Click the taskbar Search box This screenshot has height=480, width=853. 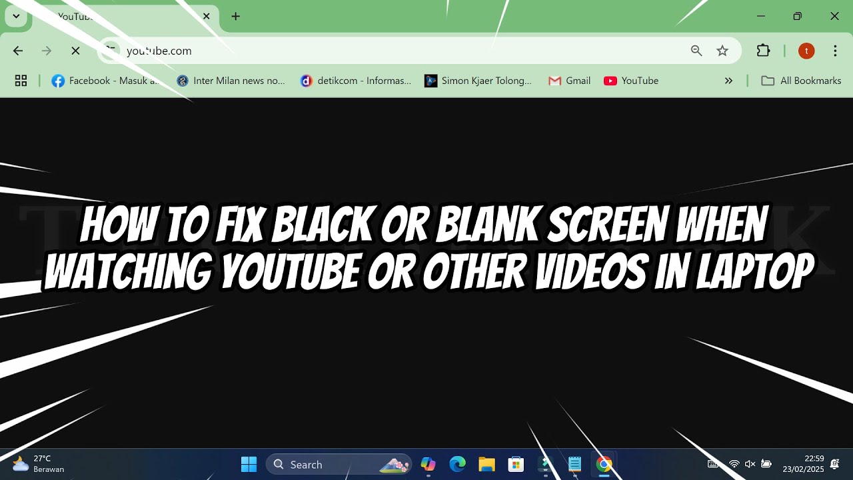339,465
